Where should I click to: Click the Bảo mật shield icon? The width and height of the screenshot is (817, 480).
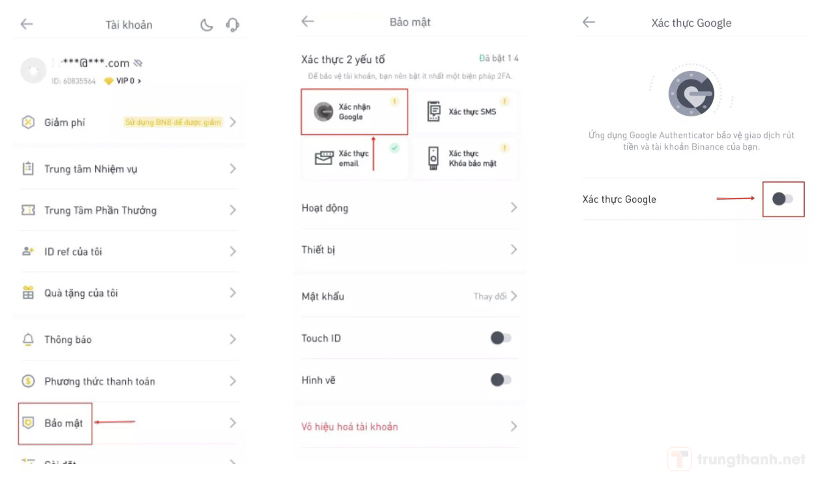click(28, 423)
